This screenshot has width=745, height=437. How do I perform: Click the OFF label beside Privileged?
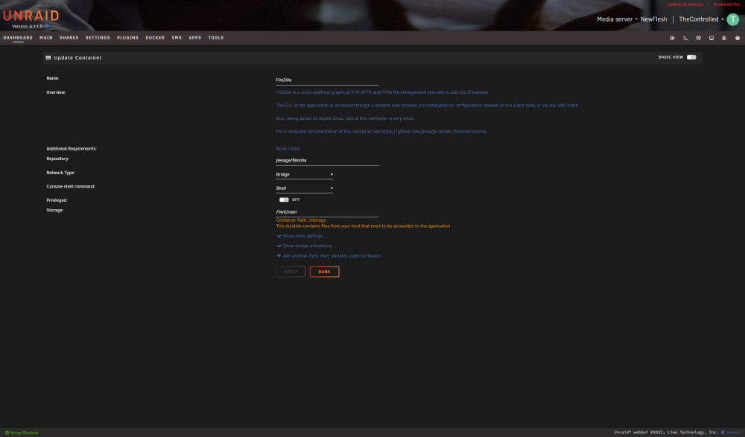click(296, 200)
